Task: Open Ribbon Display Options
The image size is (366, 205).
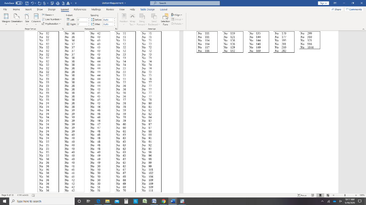Action: coord(335,3)
